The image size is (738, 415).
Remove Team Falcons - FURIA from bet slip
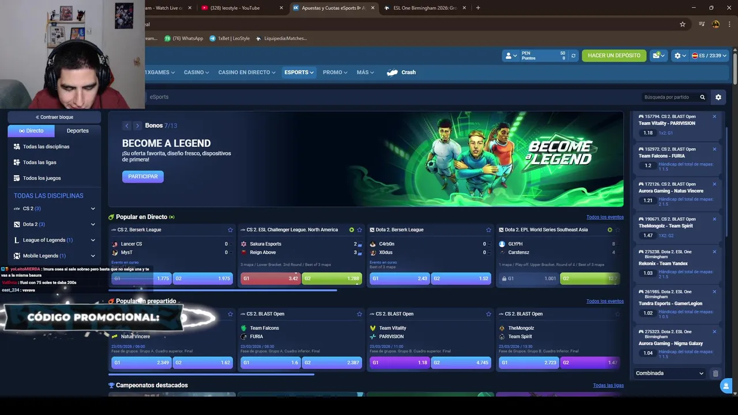click(x=714, y=149)
